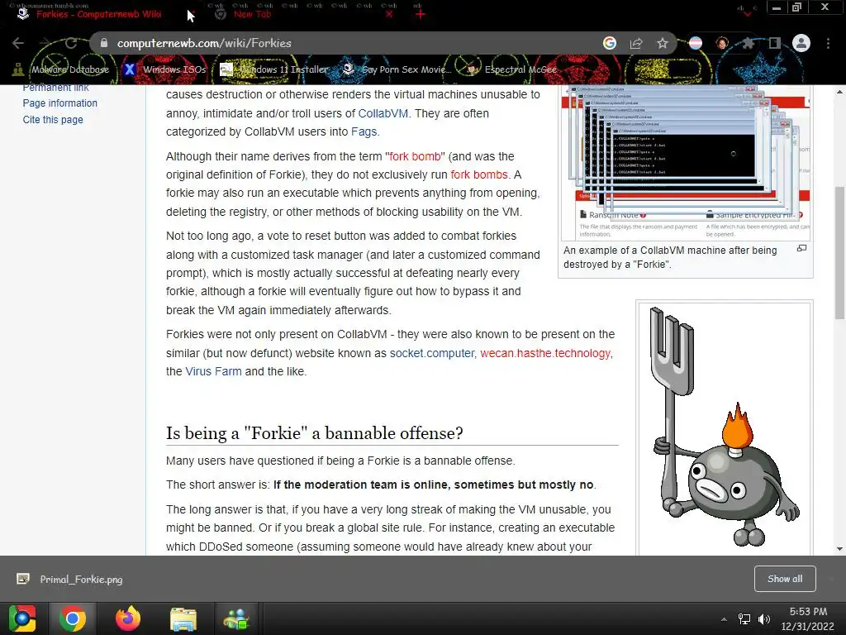This screenshot has width=846, height=635.
Task: Click the Chrome taskbar icon
Action: [x=73, y=618]
